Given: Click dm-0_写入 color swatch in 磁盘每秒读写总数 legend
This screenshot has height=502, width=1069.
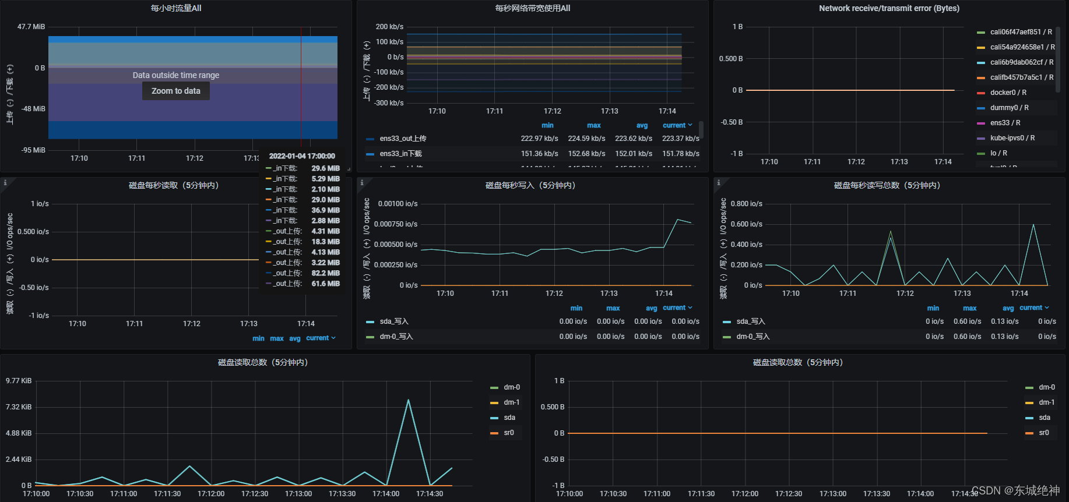Looking at the screenshot, I should [726, 337].
